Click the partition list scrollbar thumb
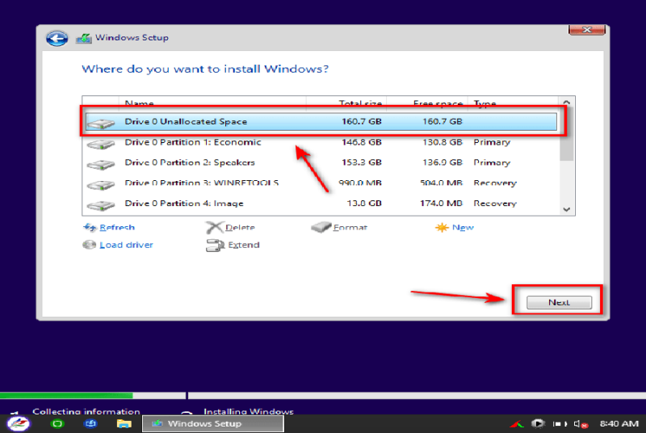The image size is (646, 433). coord(567,136)
